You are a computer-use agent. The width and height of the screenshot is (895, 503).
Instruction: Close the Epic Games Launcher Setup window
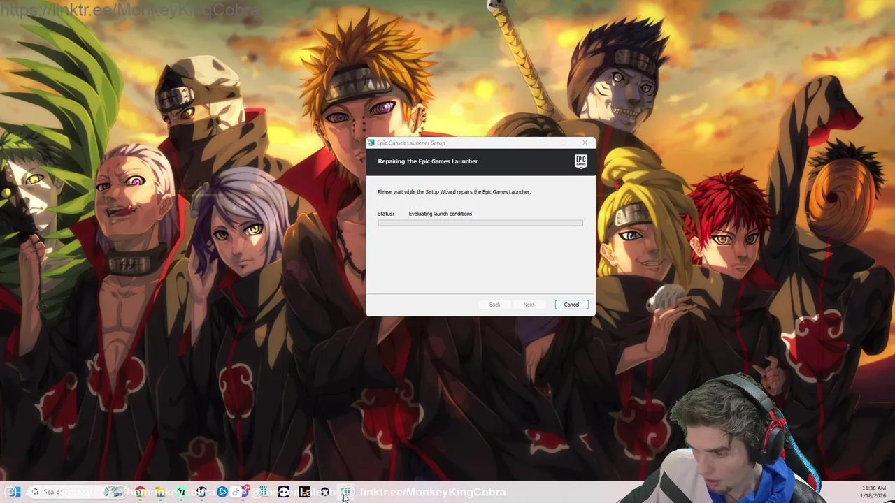[x=585, y=143]
